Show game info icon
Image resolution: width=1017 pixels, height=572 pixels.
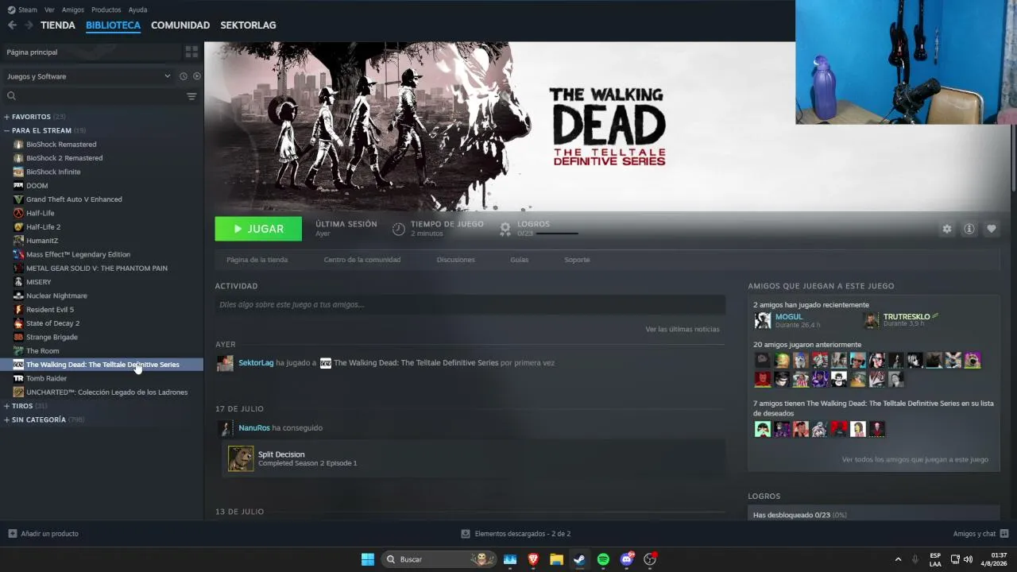click(x=969, y=229)
